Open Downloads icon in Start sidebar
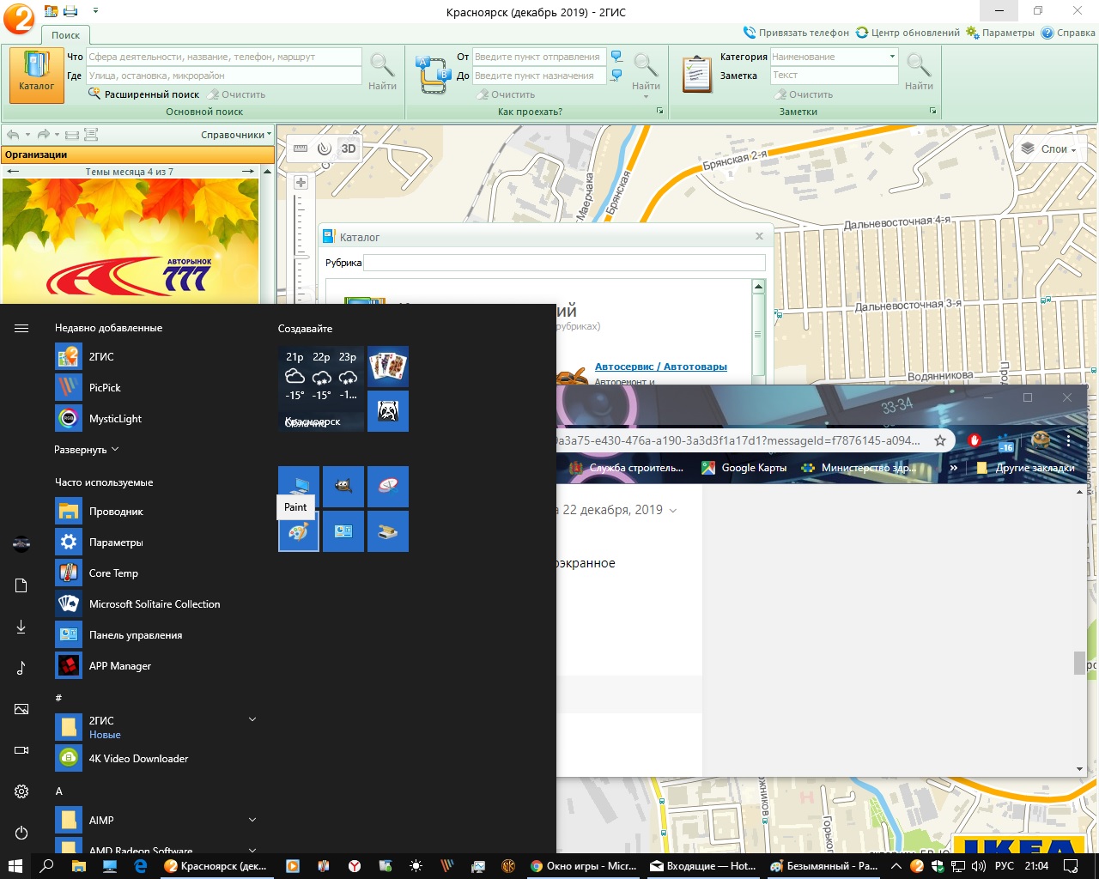The width and height of the screenshot is (1099, 879). [21, 627]
